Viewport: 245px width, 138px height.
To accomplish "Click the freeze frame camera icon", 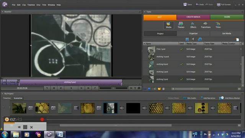I will 139,88.
